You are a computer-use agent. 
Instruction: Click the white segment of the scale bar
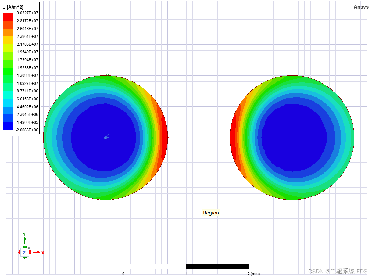(x=155, y=267)
